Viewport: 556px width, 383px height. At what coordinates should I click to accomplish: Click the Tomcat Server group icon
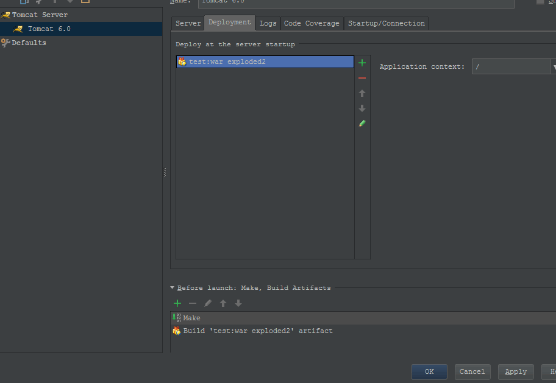(x=5, y=15)
